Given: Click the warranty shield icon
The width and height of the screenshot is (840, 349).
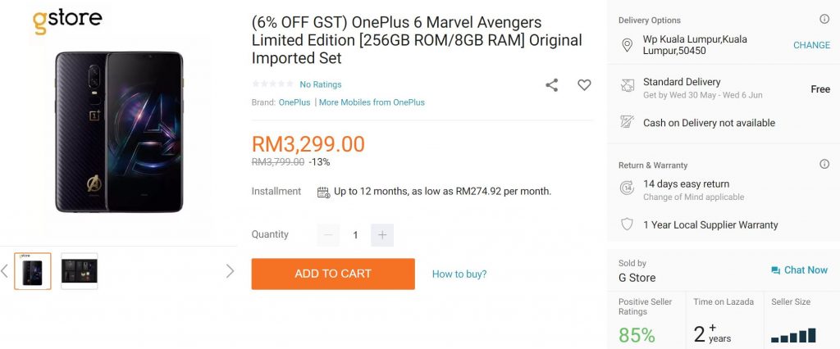Looking at the screenshot, I should point(628,224).
